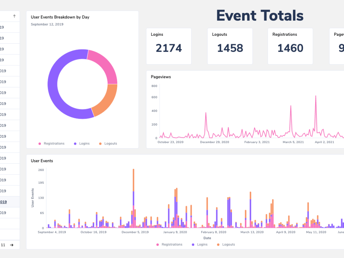Click the Logins dot in the User Events legend

tap(193, 244)
